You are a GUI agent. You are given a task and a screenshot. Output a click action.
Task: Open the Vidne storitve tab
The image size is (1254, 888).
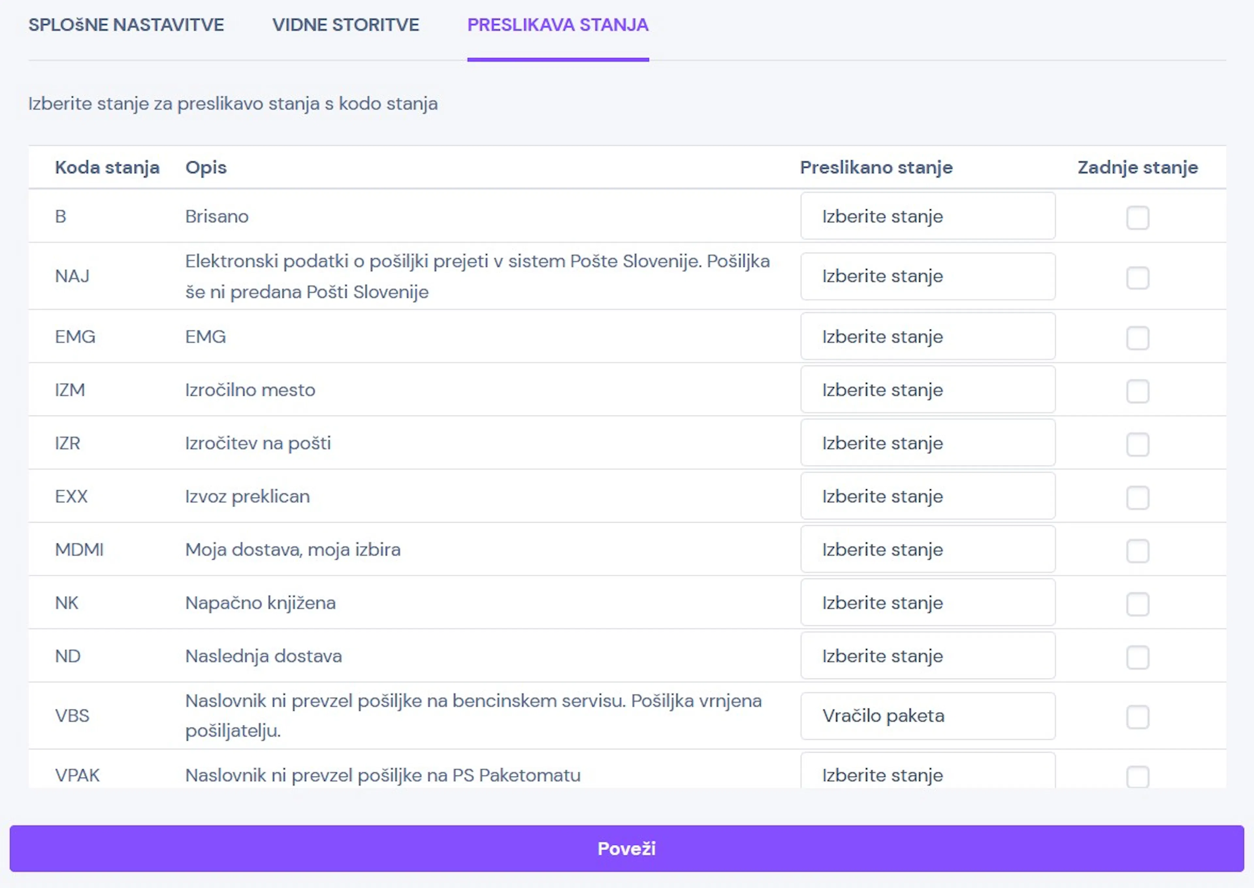tap(346, 25)
